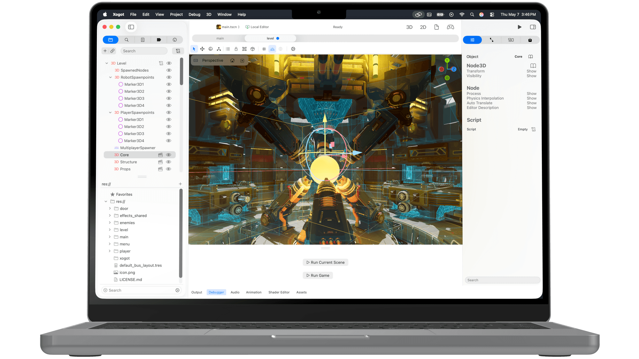The image size is (639, 359).
Task: Click the attach script icon beside scene search
Action: point(178,51)
